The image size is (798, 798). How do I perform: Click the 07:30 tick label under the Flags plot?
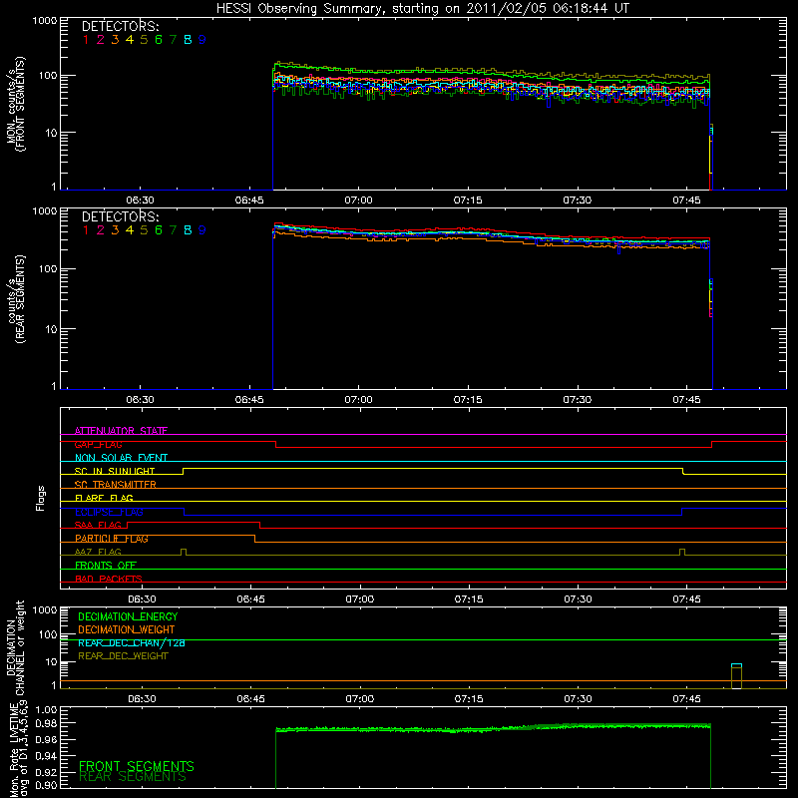tap(578, 599)
